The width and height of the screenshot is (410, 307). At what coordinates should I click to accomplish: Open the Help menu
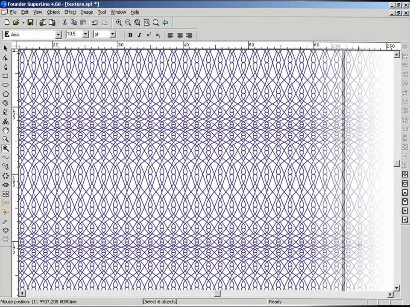tap(135, 12)
